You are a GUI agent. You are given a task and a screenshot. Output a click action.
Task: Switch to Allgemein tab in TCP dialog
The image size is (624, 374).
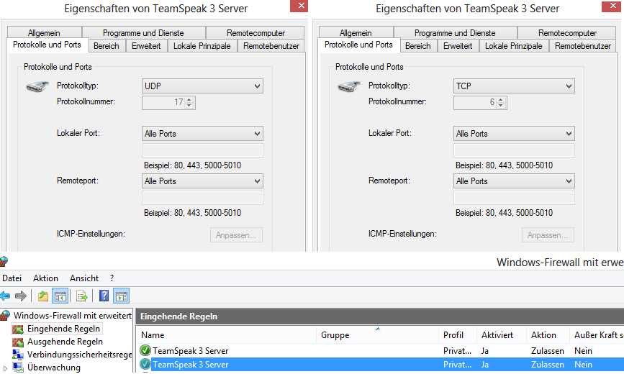pos(356,32)
